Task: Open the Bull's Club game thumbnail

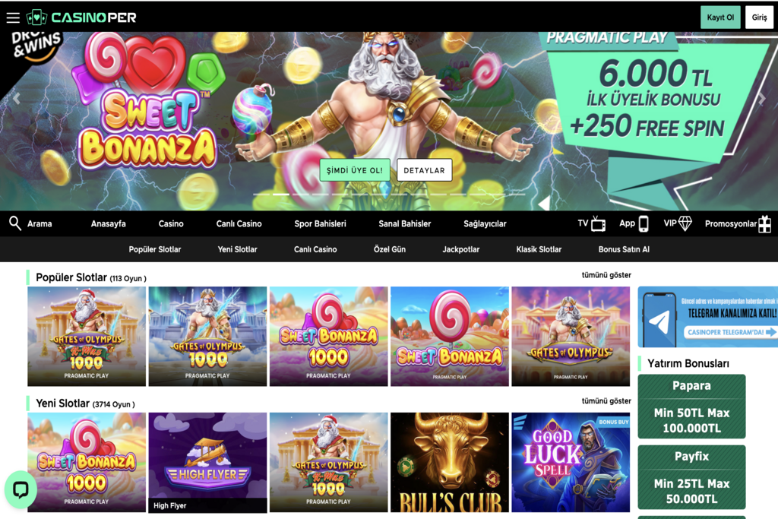Action: (450, 463)
